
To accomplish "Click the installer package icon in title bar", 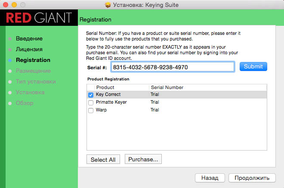I will (x=108, y=5).
